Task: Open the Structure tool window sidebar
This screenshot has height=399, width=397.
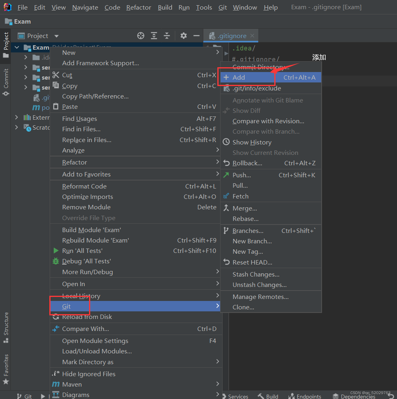Action: pos(6,327)
